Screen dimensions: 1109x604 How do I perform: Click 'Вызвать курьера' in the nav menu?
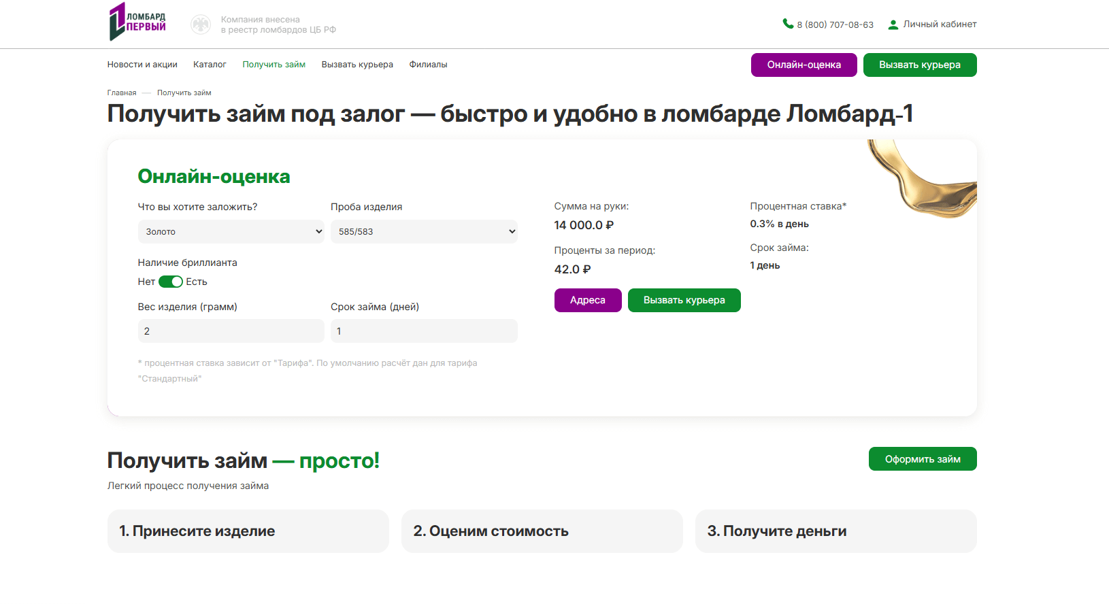coord(357,65)
